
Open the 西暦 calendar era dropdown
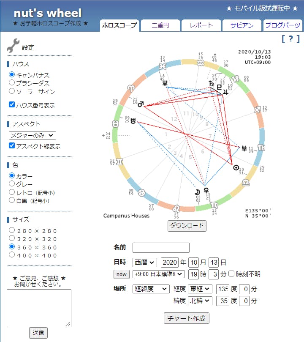coord(144,262)
